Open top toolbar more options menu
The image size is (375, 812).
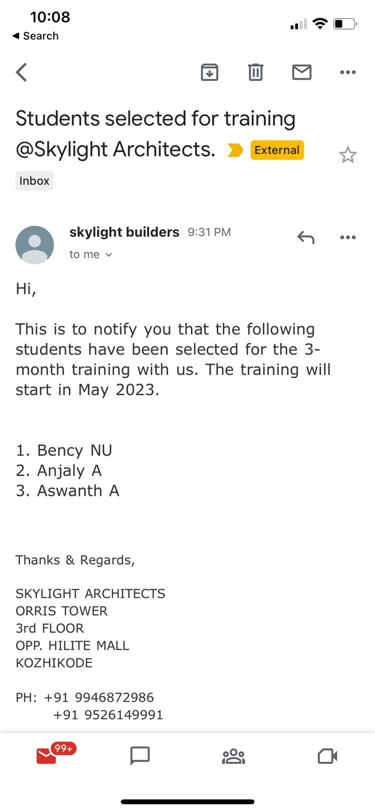pos(348,73)
